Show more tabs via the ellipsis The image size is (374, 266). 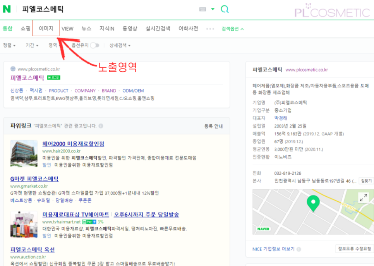[210, 29]
